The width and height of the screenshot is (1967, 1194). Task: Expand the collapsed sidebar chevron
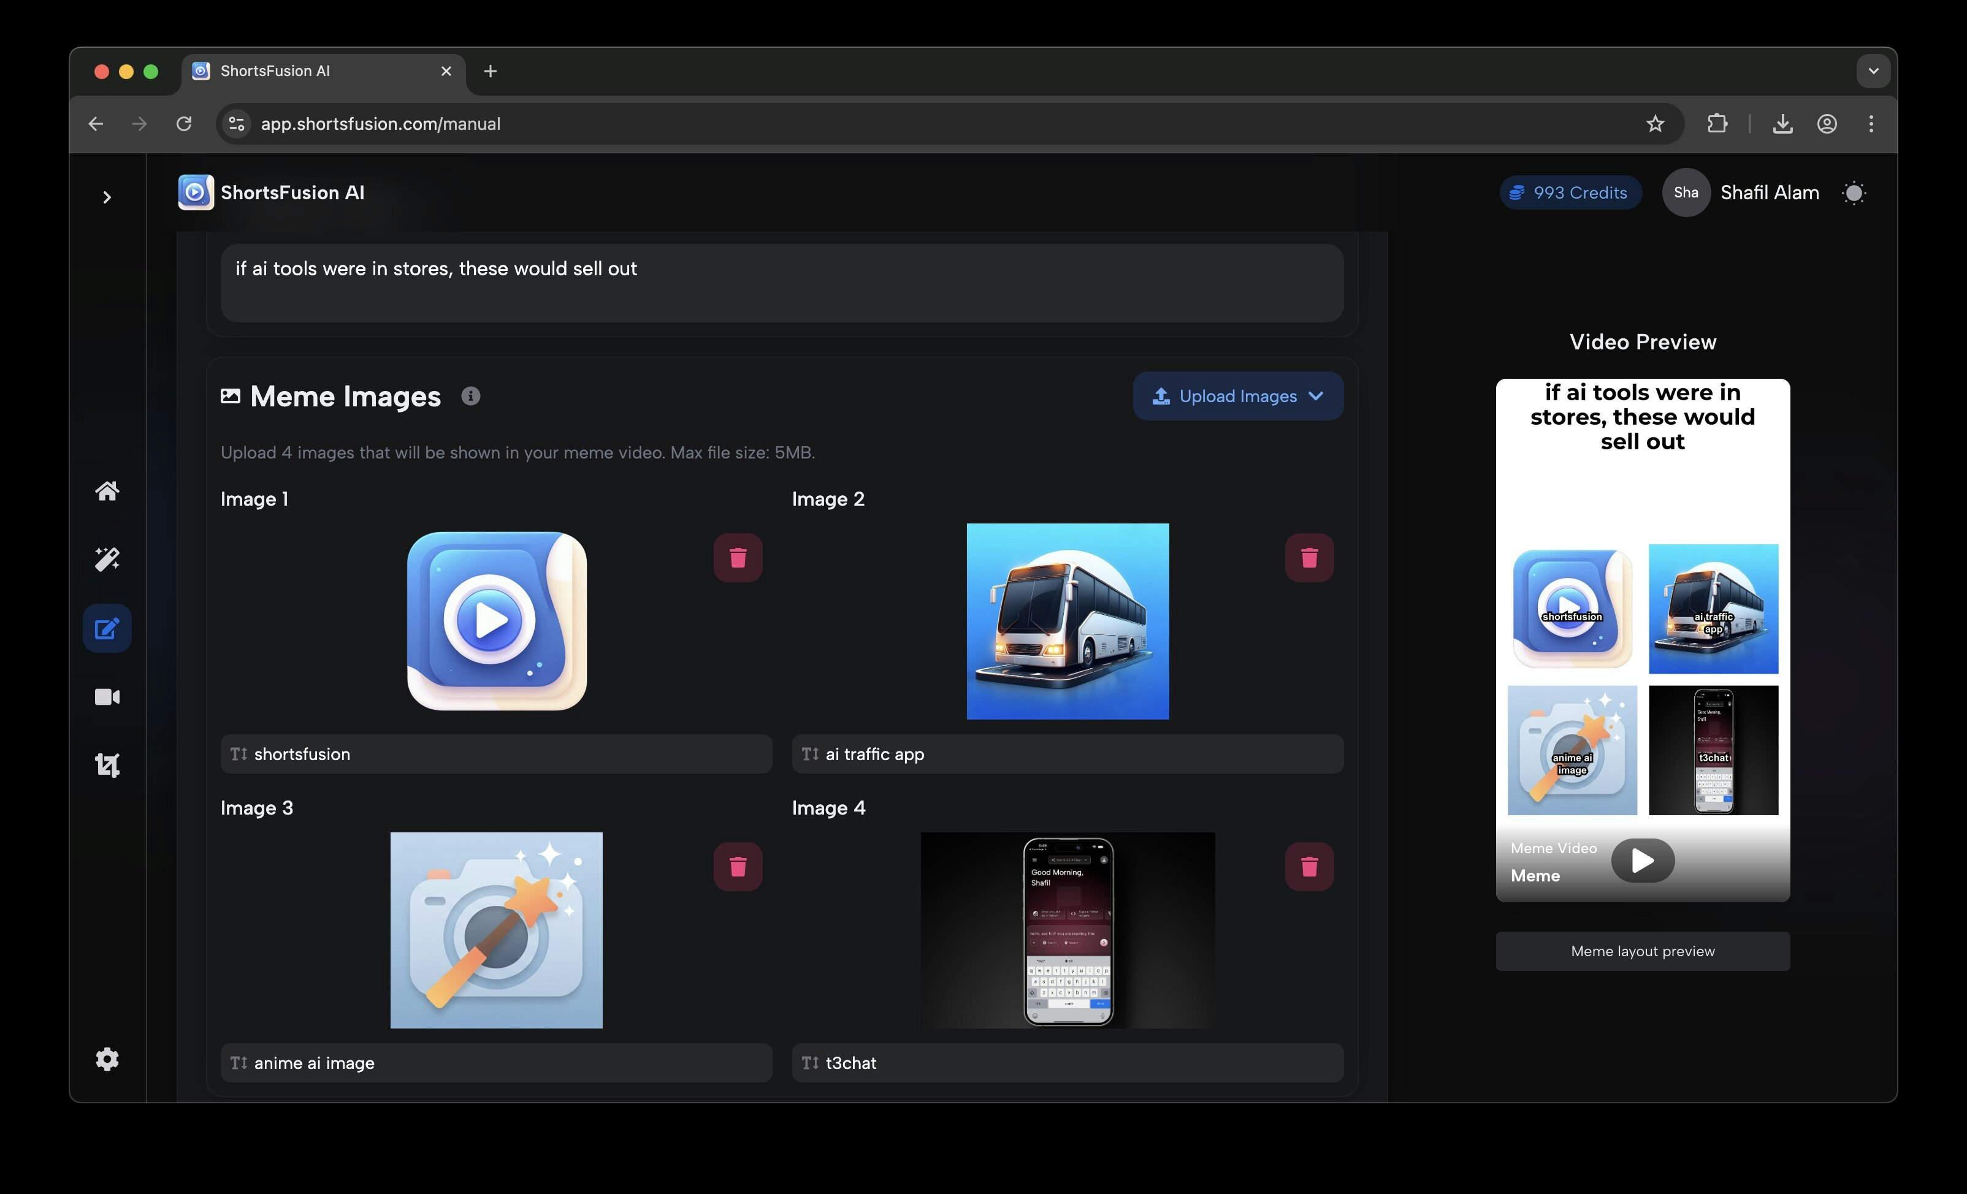tap(107, 197)
